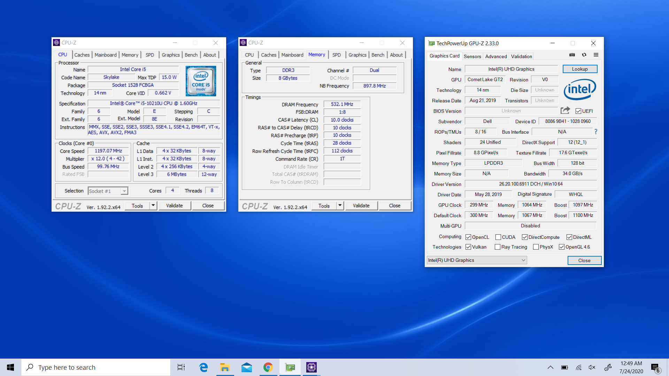The height and width of the screenshot is (376, 669).
Task: Toggle the Ray Tracing checkbox
Action: pos(498,247)
